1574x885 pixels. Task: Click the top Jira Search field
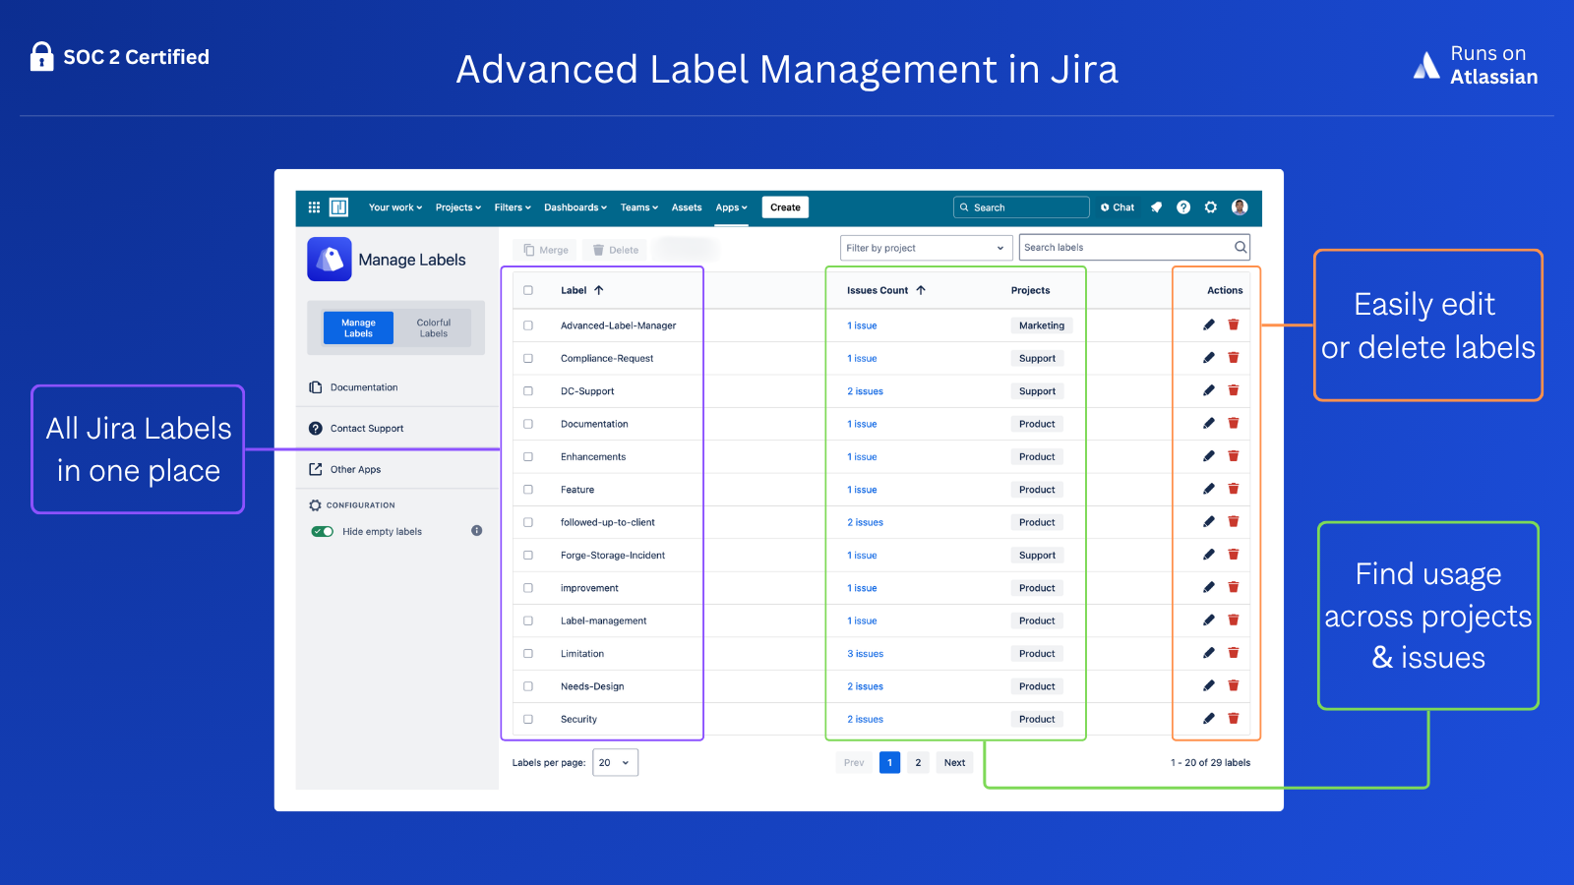(1021, 207)
